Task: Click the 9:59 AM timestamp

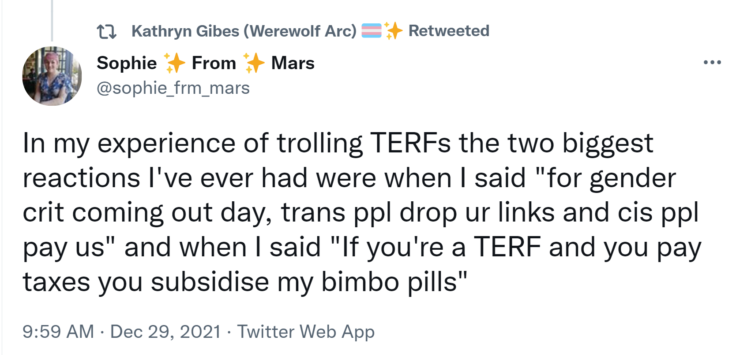Action: pos(58,331)
